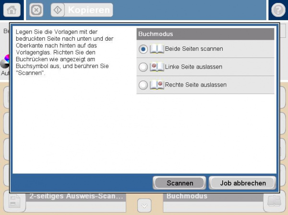Click the book icon with right page blocked
The image size is (288, 215).
157,85
